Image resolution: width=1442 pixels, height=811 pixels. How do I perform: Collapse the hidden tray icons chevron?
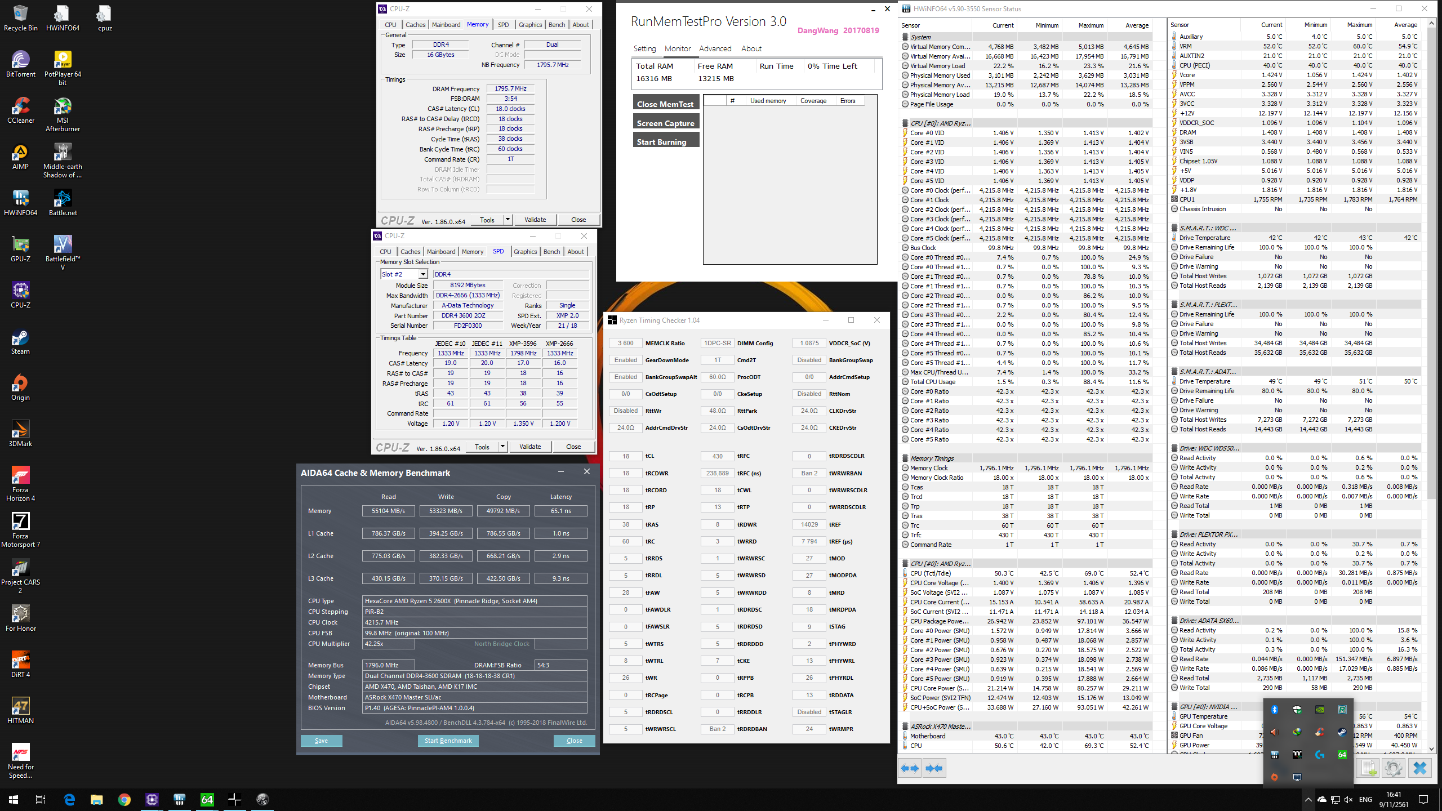tap(1308, 800)
